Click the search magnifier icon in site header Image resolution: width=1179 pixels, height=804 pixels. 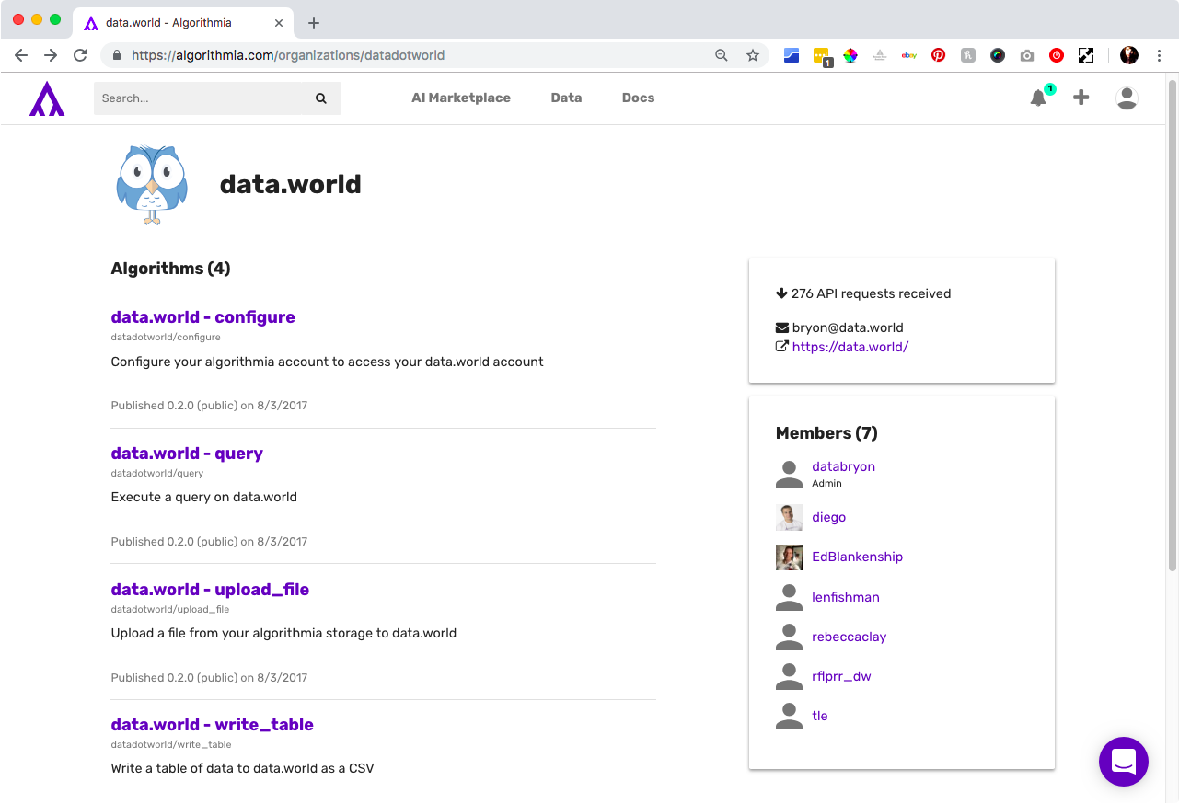click(x=321, y=98)
